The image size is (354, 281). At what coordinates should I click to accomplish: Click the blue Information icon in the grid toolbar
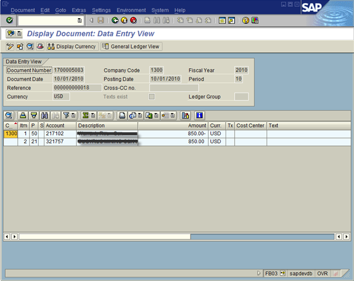pos(199,116)
